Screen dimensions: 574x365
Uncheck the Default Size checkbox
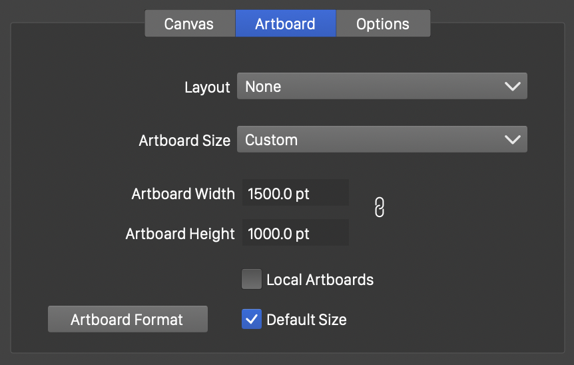tap(252, 319)
